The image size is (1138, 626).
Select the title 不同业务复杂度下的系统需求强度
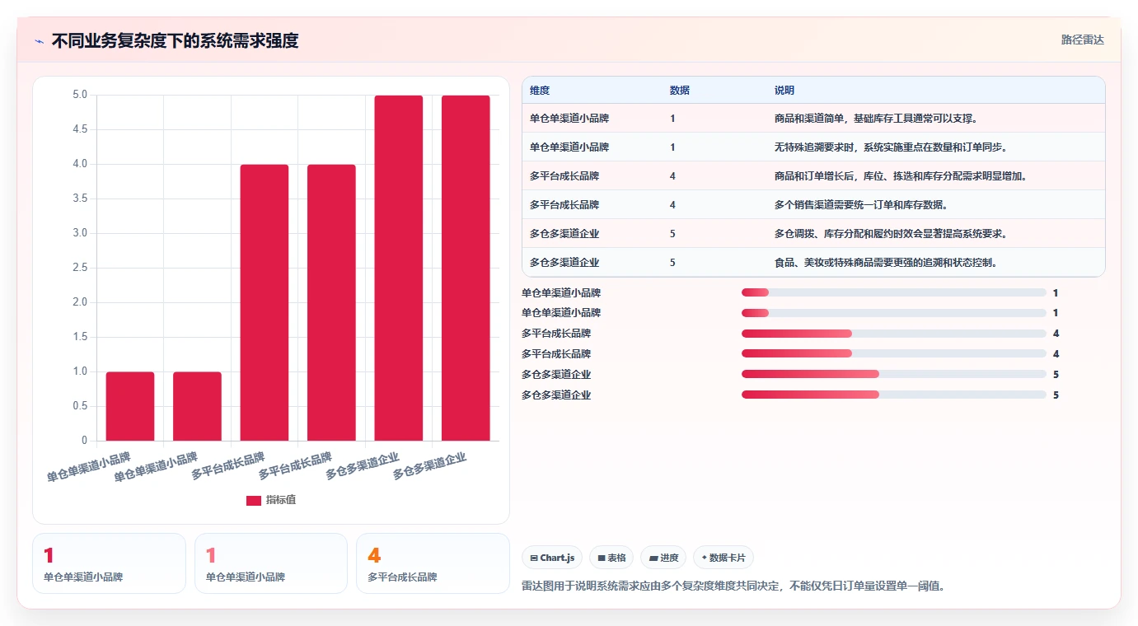click(x=175, y=40)
